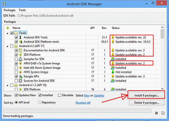The image size is (169, 121).
Task: Click the API 17 SDK Platform android icon
Action: pos(21,55)
